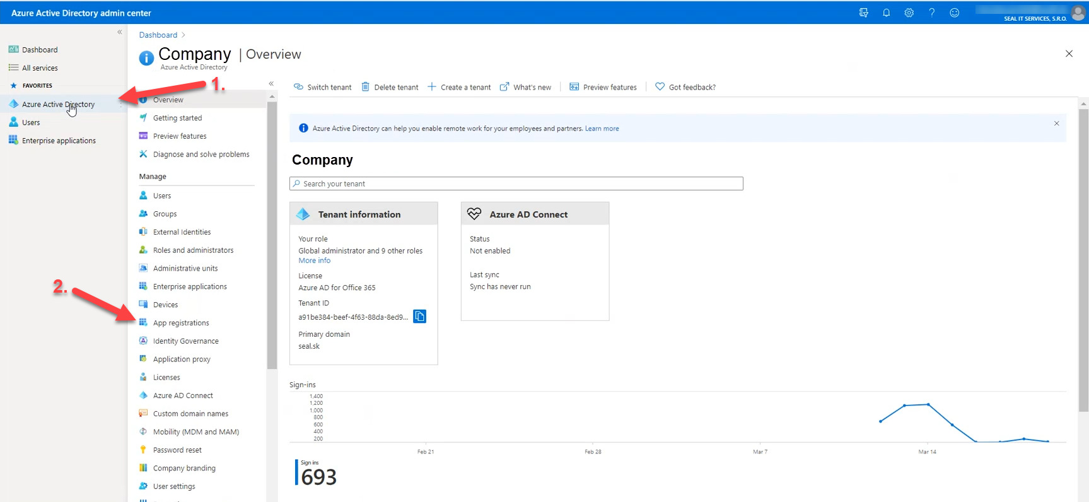Click the Azure AD Connect card header
The width and height of the screenshot is (1089, 502).
click(535, 214)
